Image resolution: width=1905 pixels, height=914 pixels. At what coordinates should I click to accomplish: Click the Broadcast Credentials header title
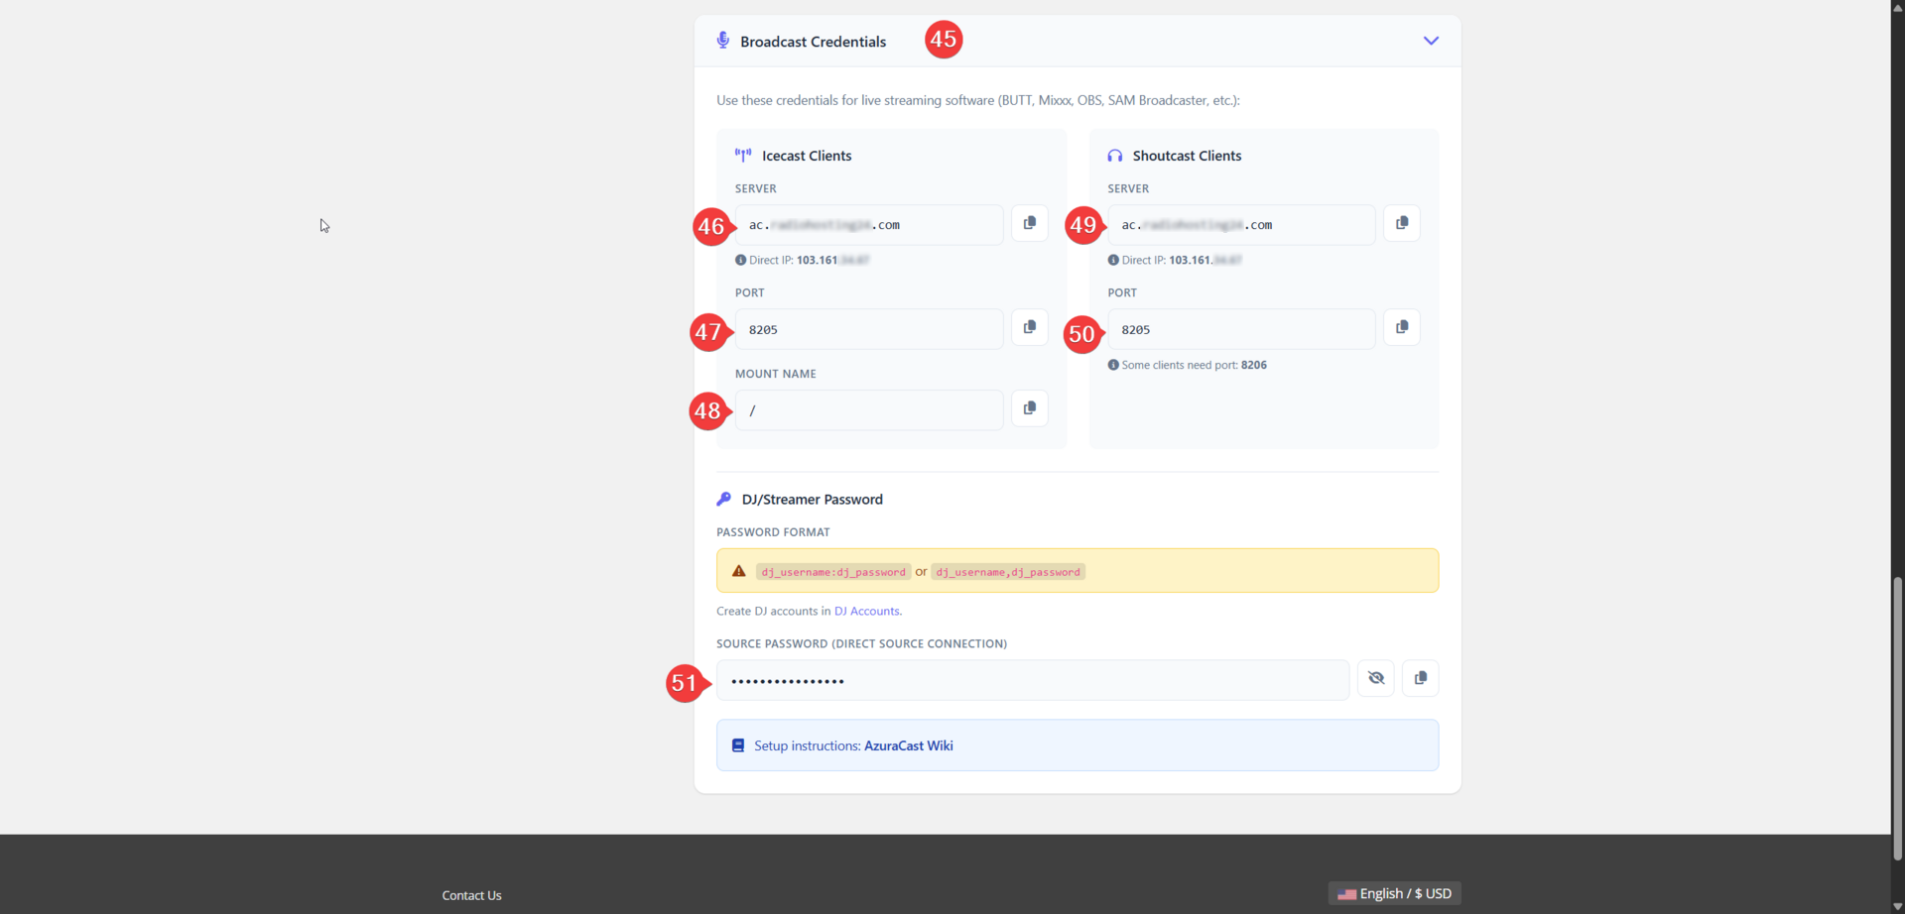[x=813, y=42]
